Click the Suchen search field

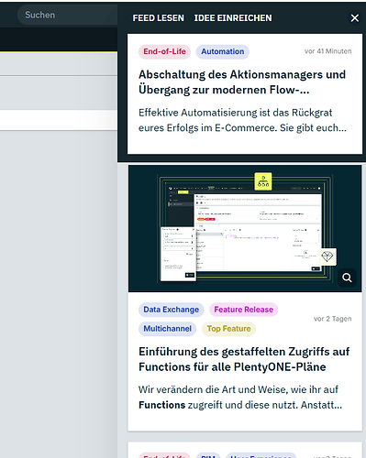click(x=67, y=15)
